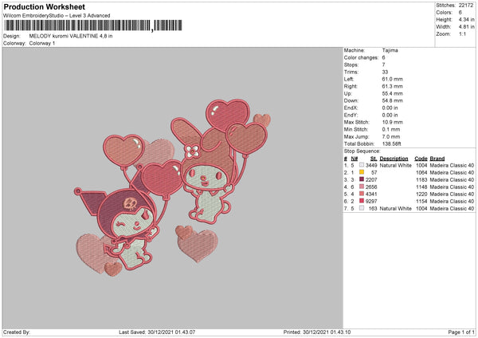Select the Min Stitch value 0.1 mm

click(x=391, y=129)
